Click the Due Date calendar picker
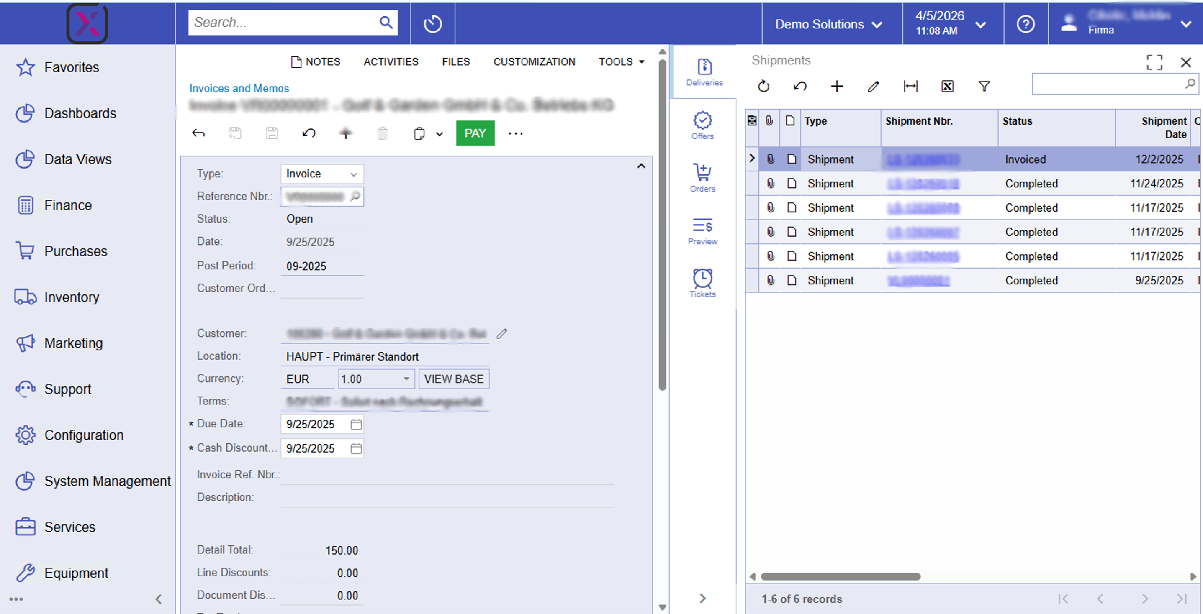 tap(356, 424)
